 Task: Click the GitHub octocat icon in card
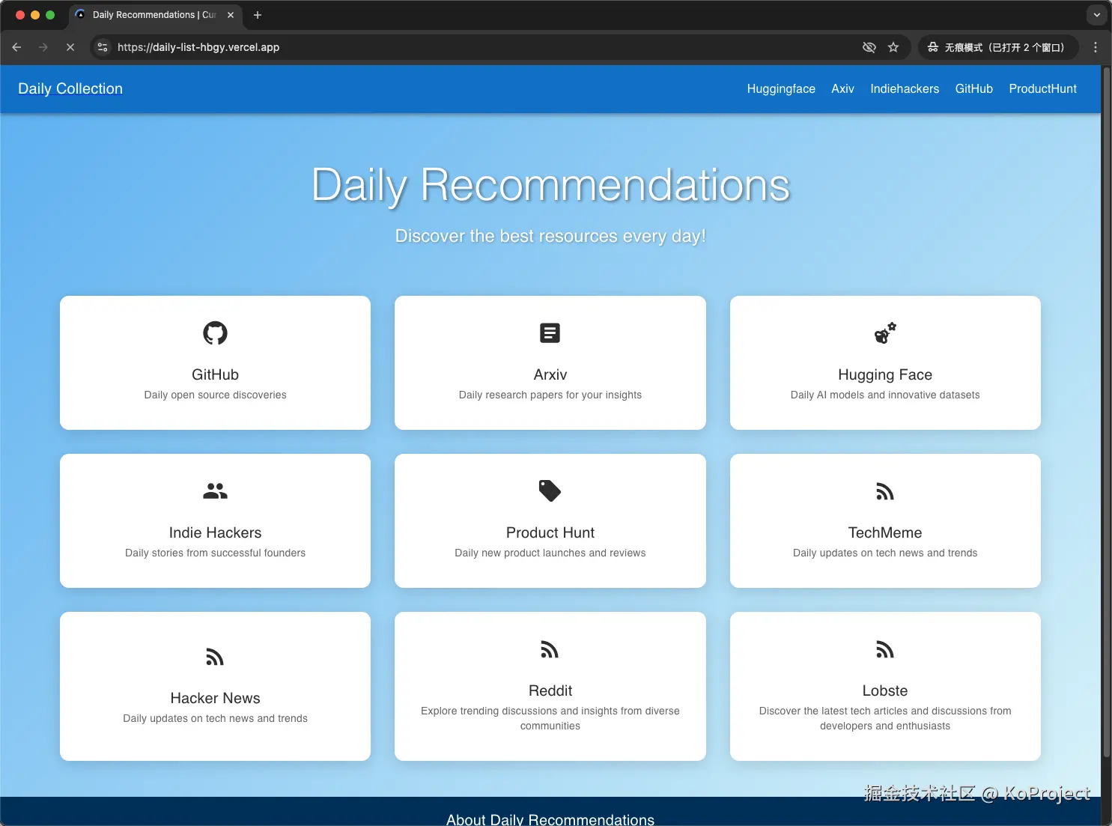215,332
